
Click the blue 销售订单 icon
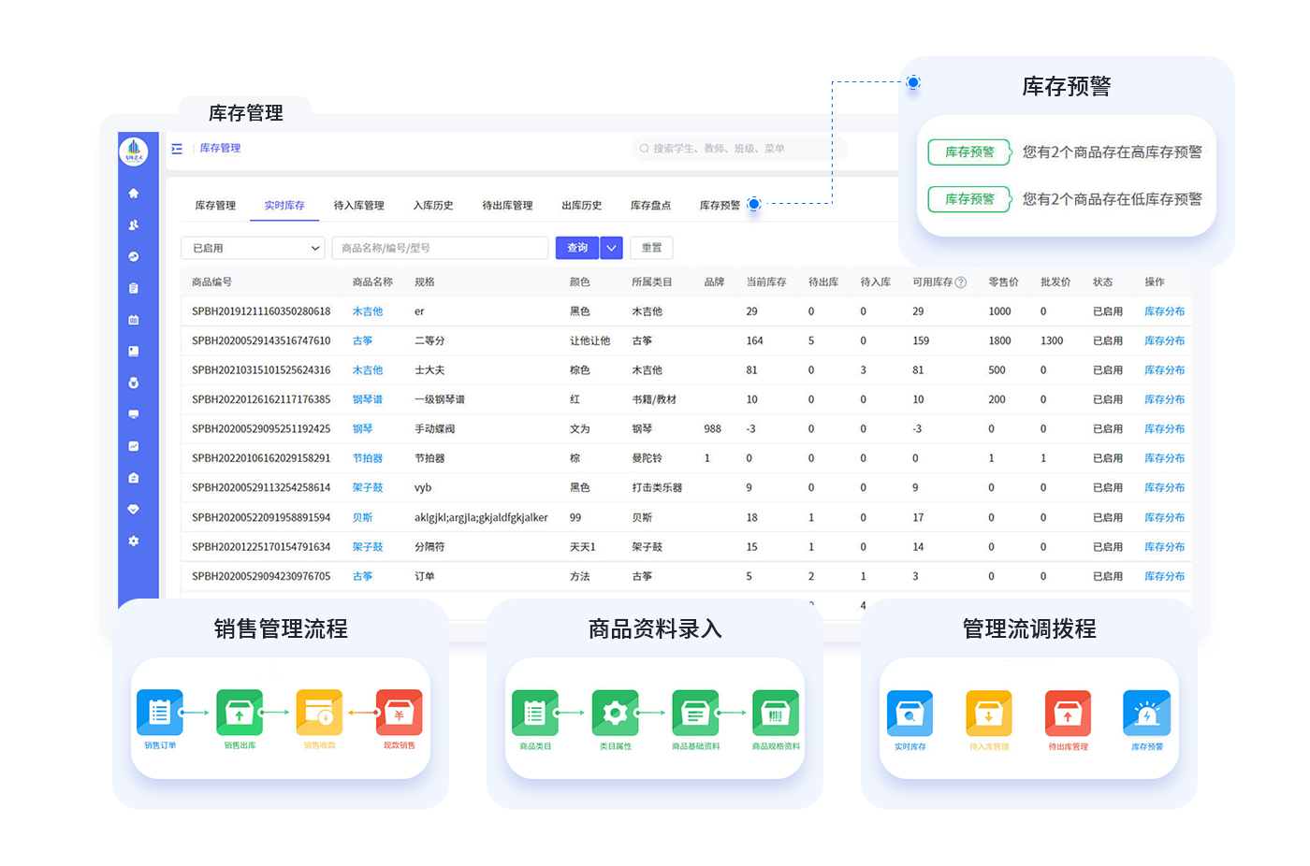click(160, 713)
